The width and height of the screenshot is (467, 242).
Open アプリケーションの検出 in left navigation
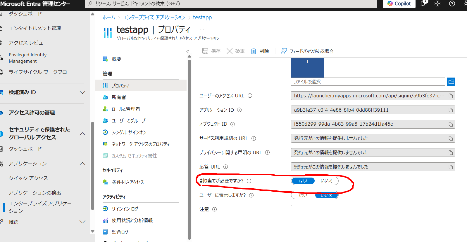[35, 193]
